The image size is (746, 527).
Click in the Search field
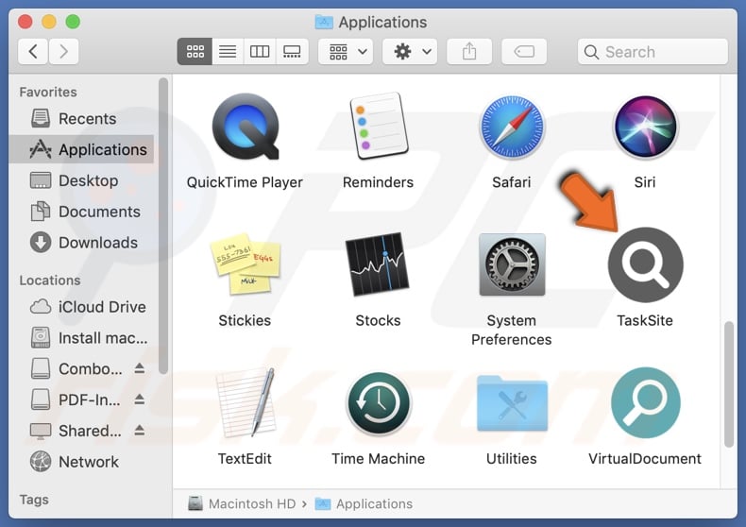tap(653, 51)
